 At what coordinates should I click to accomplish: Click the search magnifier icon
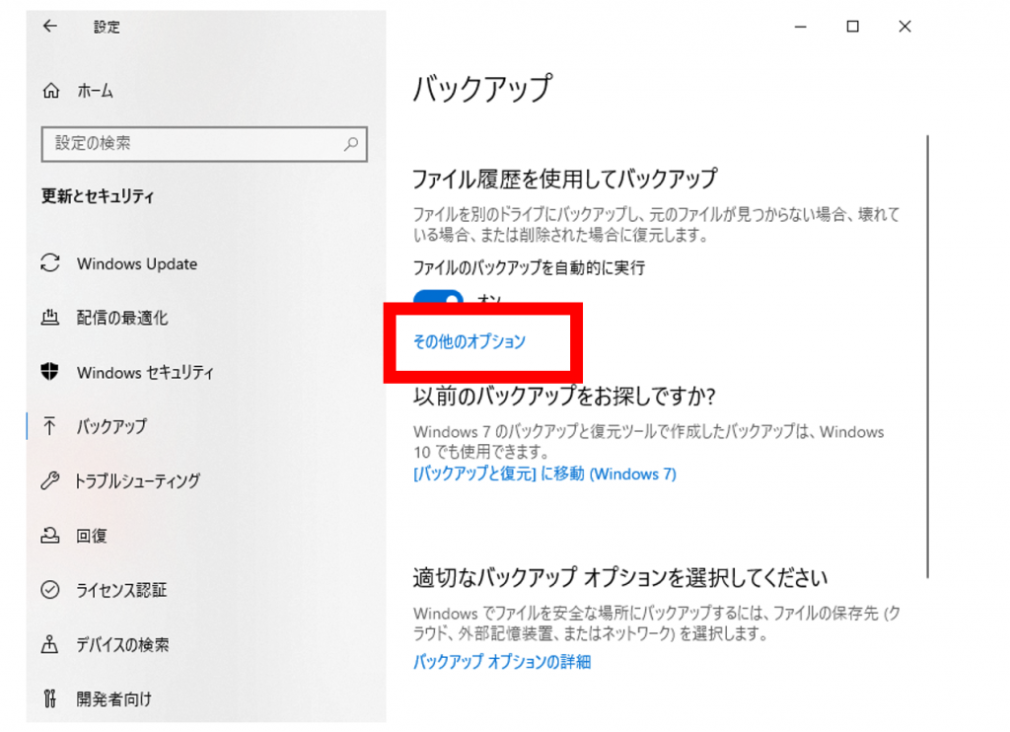coord(350,144)
